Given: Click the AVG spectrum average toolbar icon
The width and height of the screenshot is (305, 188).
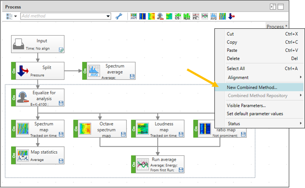Looking at the screenshot, I should 214,16.
